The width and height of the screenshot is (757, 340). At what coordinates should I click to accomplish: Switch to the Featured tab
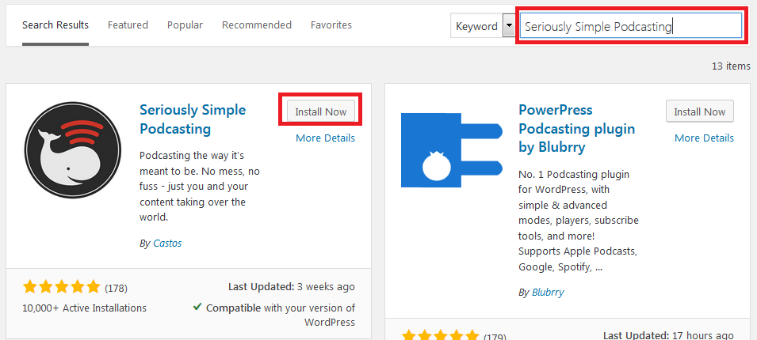(x=128, y=25)
